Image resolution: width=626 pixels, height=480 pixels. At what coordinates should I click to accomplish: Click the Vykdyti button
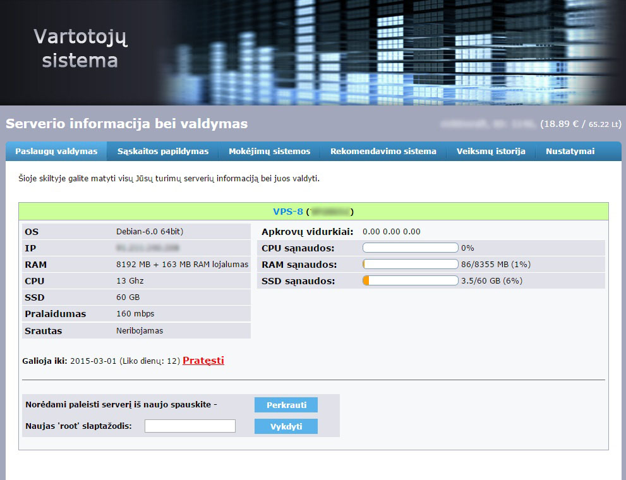286,426
